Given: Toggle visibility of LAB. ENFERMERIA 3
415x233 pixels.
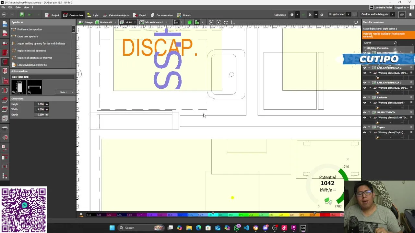Looking at the screenshot, I should point(365,83).
